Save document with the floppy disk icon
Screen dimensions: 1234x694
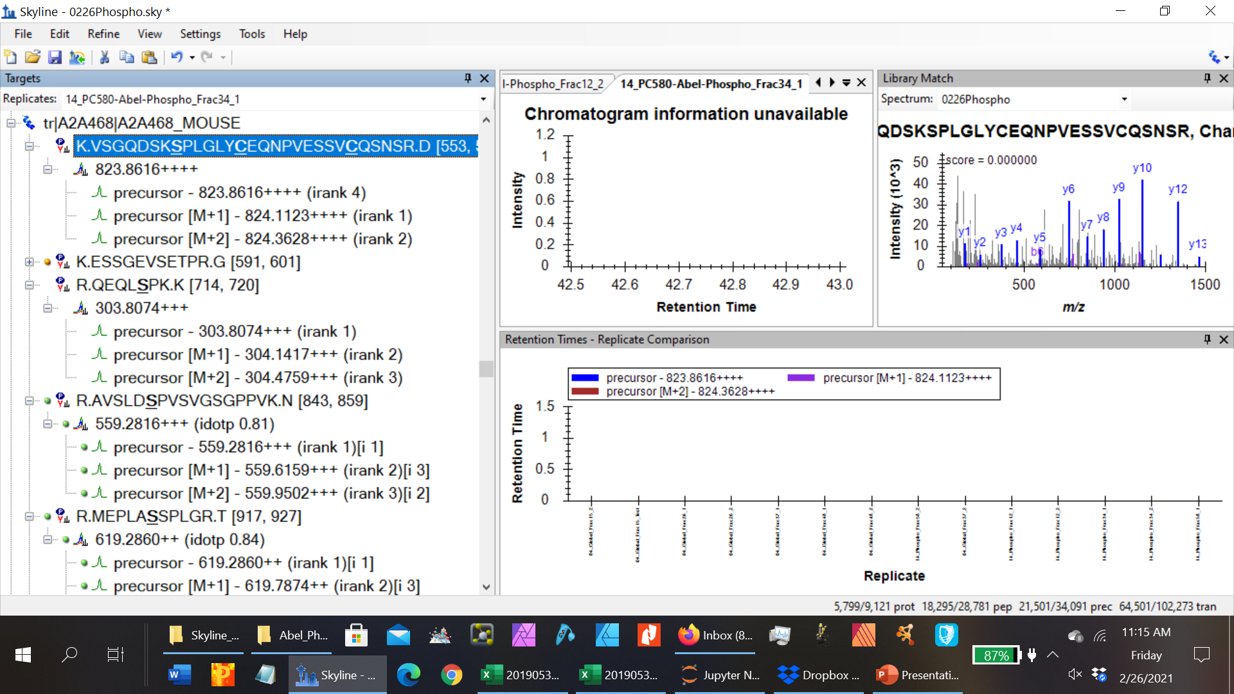(x=55, y=57)
